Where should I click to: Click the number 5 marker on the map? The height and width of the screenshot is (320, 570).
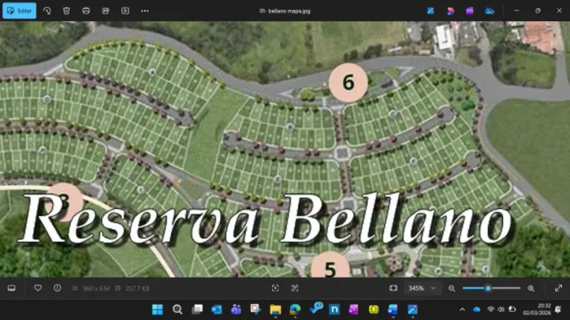[330, 266]
